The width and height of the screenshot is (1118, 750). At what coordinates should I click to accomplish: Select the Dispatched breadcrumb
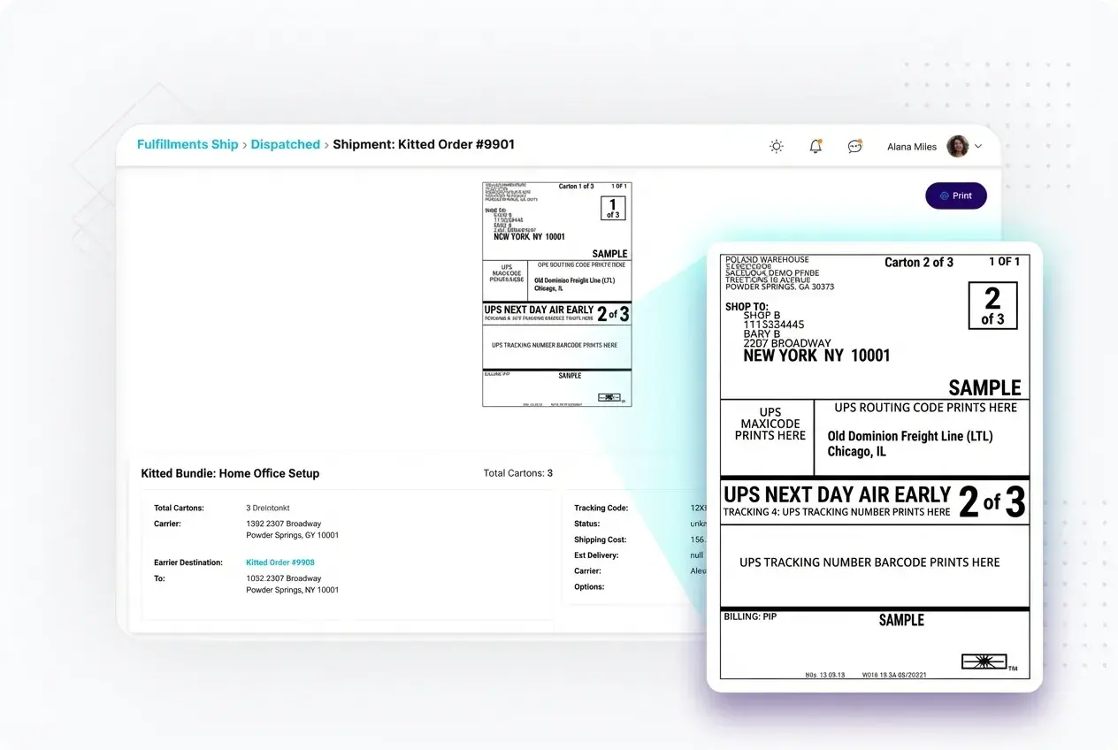285,144
